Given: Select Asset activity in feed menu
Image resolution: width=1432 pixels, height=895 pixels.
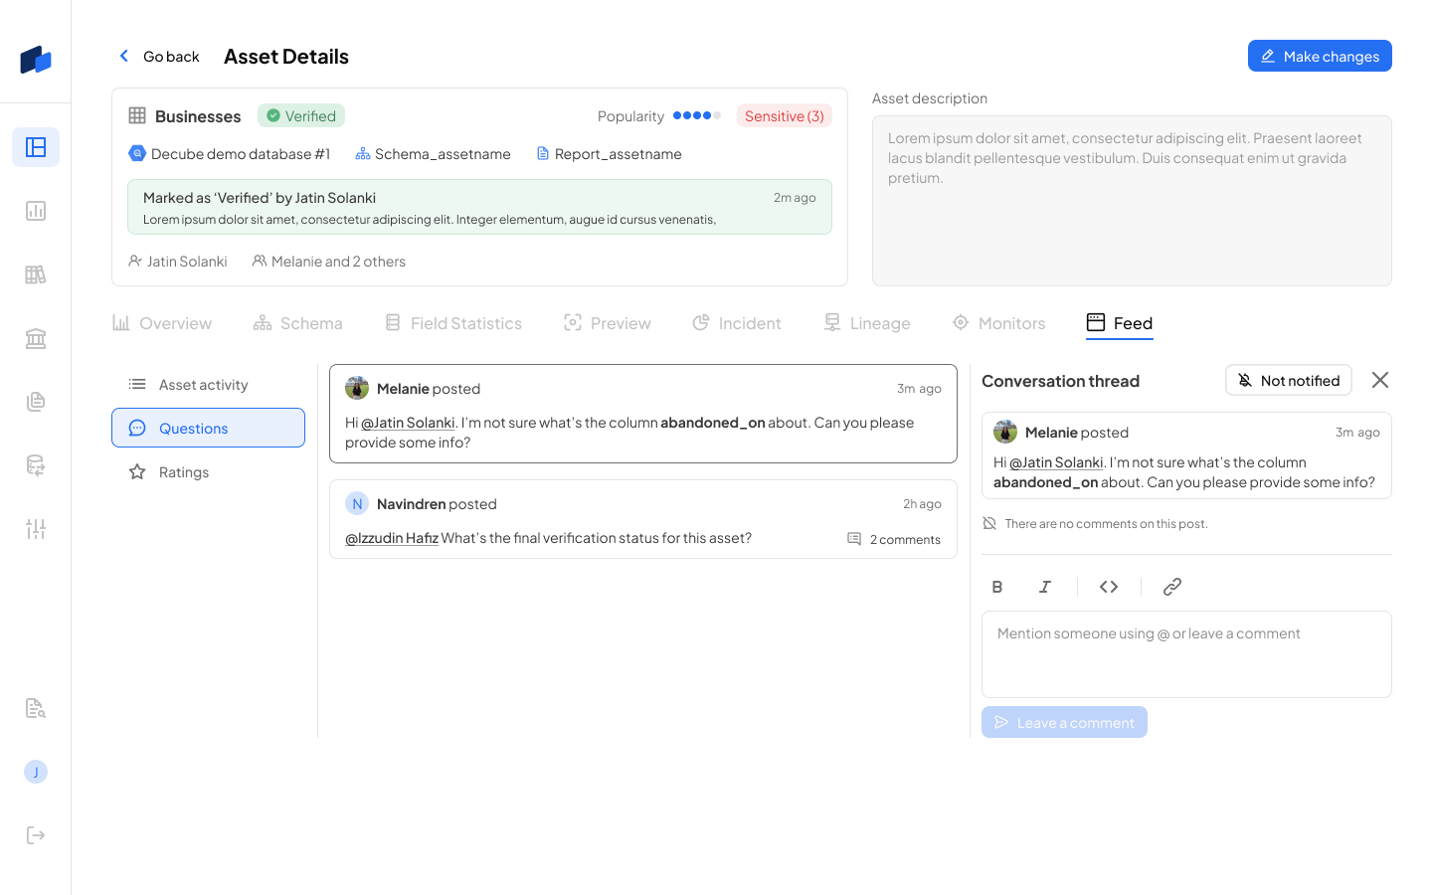Looking at the screenshot, I should 203,385.
